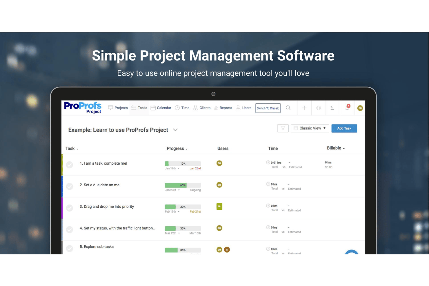Click the DB user avatar on task 5
The image size is (429, 286).
coord(219,249)
